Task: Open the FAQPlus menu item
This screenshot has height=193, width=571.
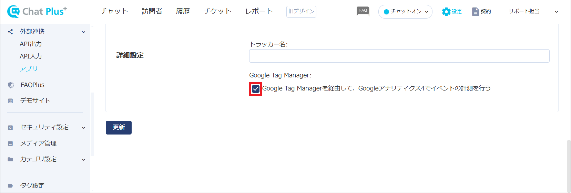Action: [32, 85]
